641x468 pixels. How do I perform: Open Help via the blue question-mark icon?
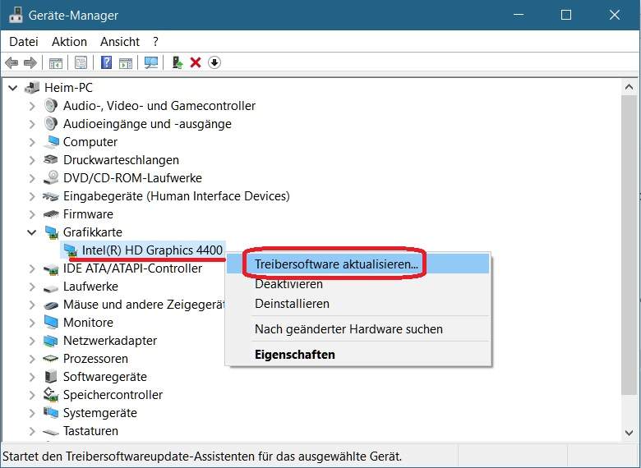click(x=106, y=62)
